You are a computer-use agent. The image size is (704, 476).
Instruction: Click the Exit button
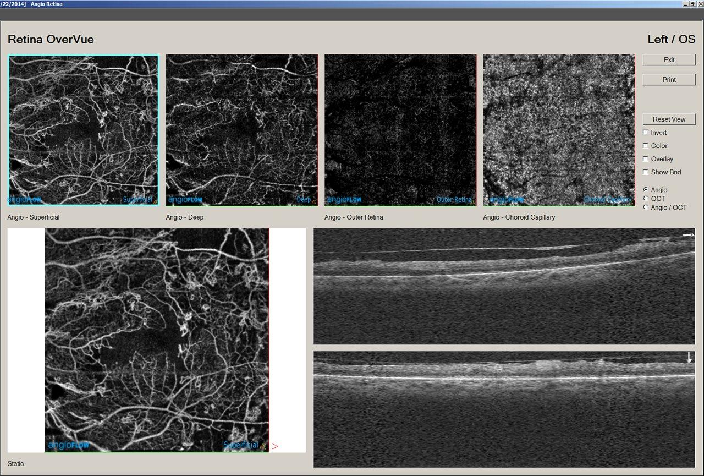(x=669, y=60)
